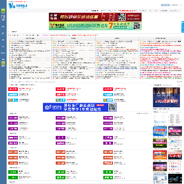Click the lower green avatar icon in the left sidebar
This screenshot has width=184, height=184.
3,64
